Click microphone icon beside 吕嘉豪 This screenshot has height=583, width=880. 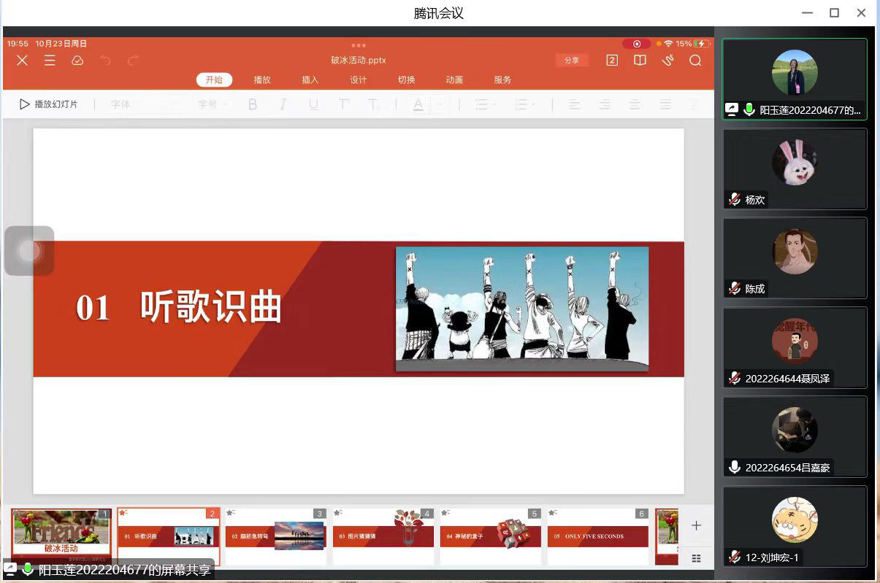pos(735,468)
